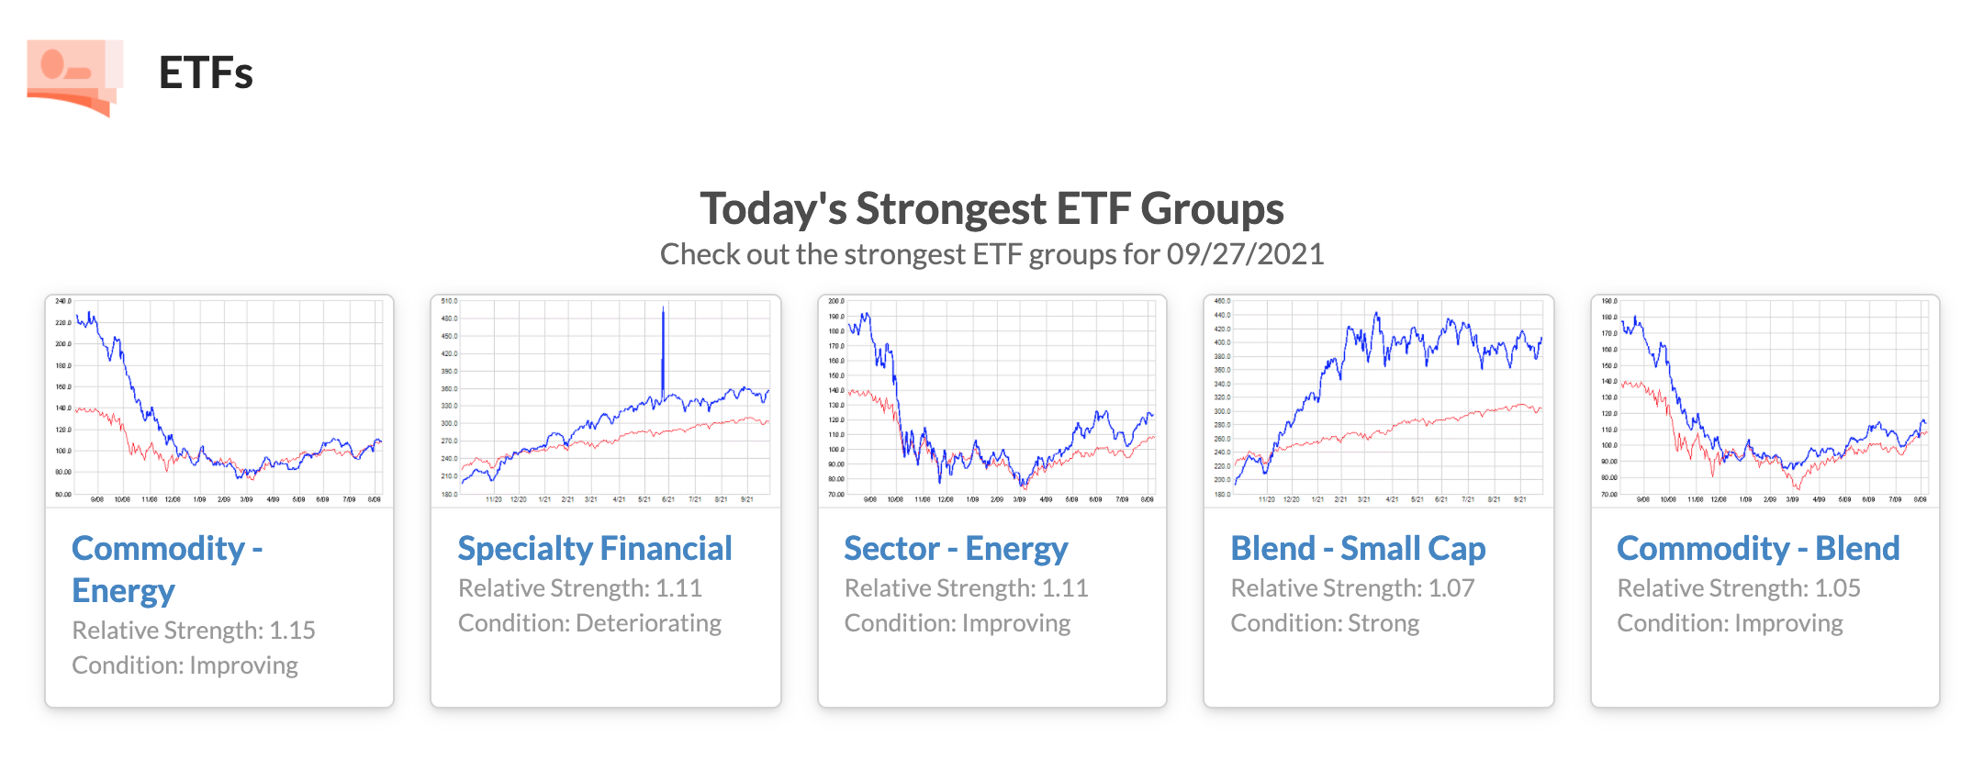Screen dimensions: 1983x782
Task: Open the Commodity - Energy chart thumbnail
Action: 219,401
